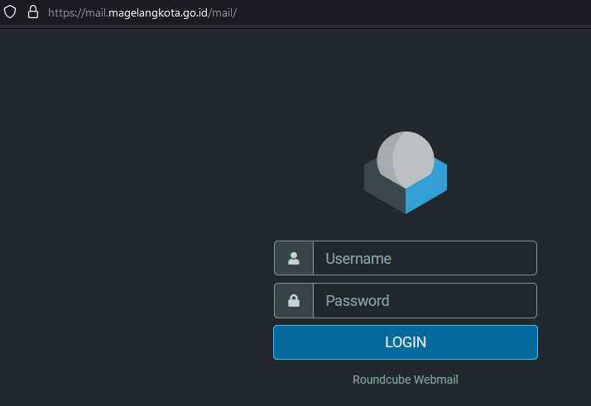Click the LOGIN label text
Viewport: 591px width, 406px height.
(406, 342)
